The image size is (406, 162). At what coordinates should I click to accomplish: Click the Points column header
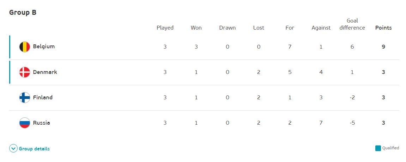pyautogui.click(x=383, y=28)
